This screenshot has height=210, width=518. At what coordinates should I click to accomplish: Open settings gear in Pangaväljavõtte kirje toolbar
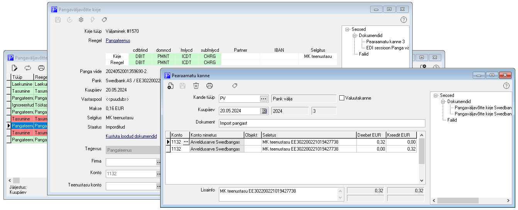click(x=81, y=19)
